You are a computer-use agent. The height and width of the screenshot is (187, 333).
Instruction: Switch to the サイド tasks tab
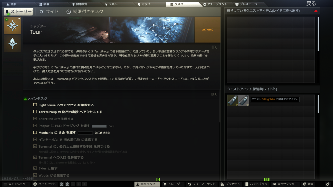49,12
